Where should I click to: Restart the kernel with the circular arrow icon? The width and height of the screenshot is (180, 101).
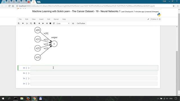pos(54,23)
